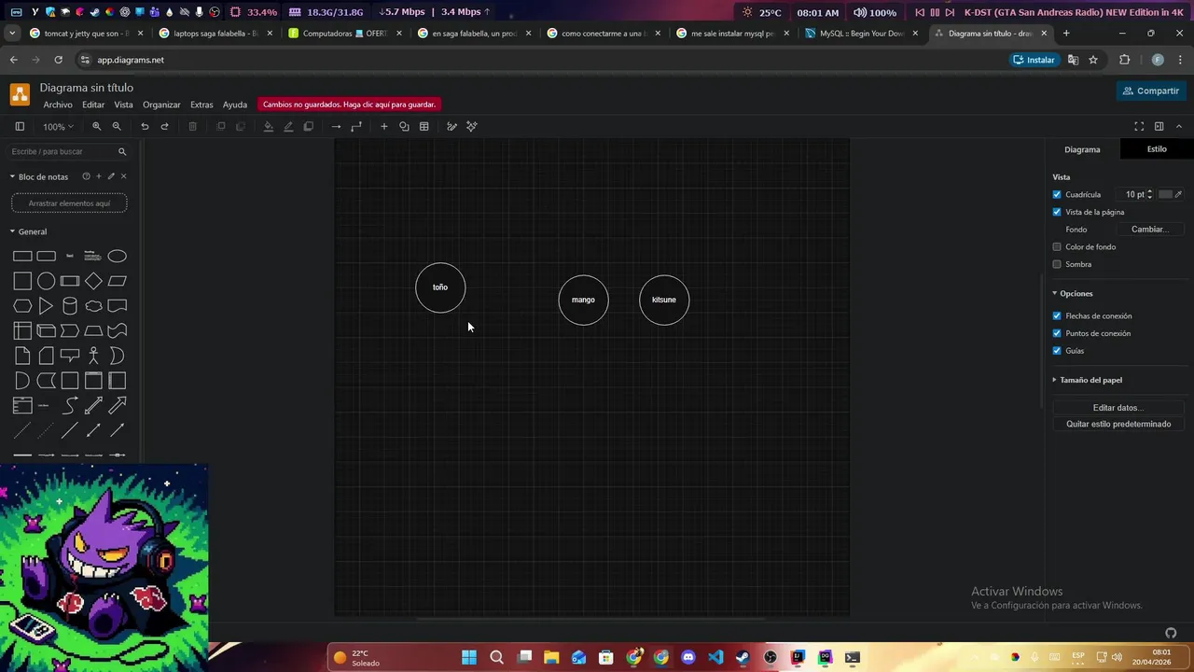
Task: Toggle the sidebar panels icon in toolbar
Action: click(x=20, y=127)
